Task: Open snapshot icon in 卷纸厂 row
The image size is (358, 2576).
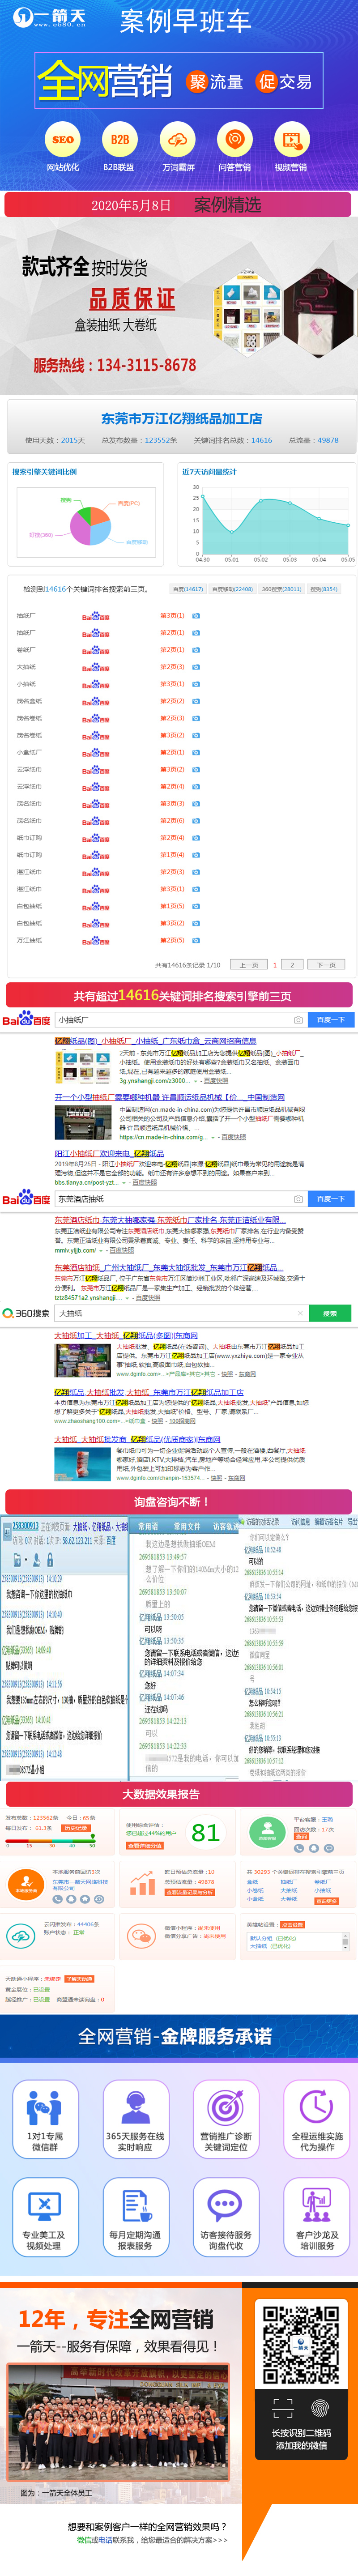Action: 196,650
